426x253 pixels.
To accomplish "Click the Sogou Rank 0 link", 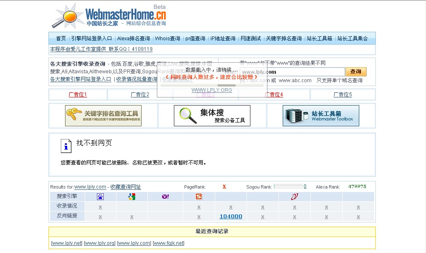I will point(305,186).
